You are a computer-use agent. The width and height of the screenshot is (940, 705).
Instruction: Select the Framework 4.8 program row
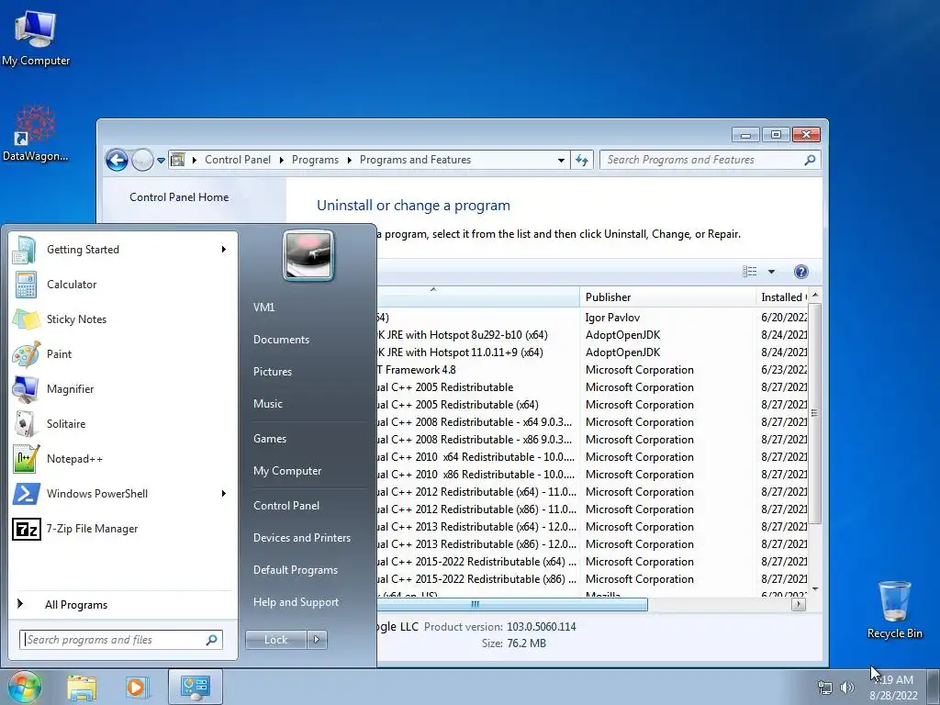(x=592, y=370)
